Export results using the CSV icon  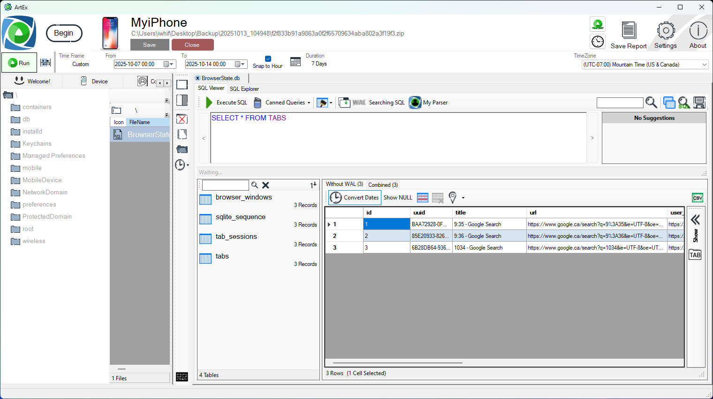[698, 198]
